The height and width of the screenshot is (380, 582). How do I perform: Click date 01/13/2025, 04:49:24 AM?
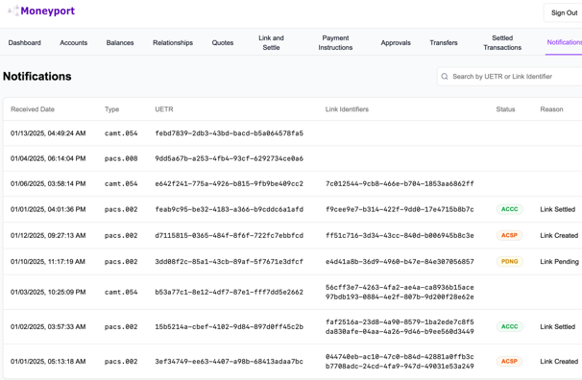[x=48, y=133]
